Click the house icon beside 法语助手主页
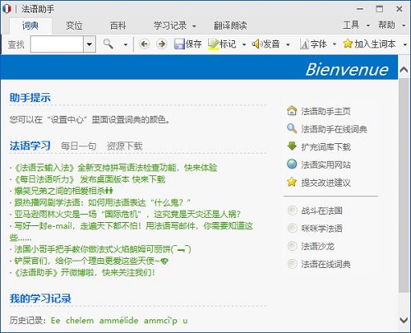 click(x=292, y=110)
